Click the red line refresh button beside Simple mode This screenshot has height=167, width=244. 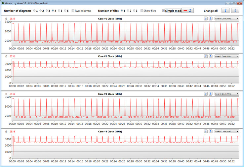(x=187, y=11)
